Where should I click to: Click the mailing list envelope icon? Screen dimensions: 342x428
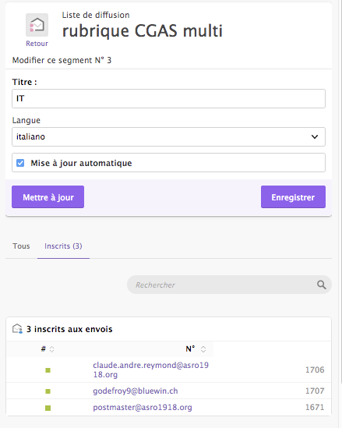tap(37, 25)
